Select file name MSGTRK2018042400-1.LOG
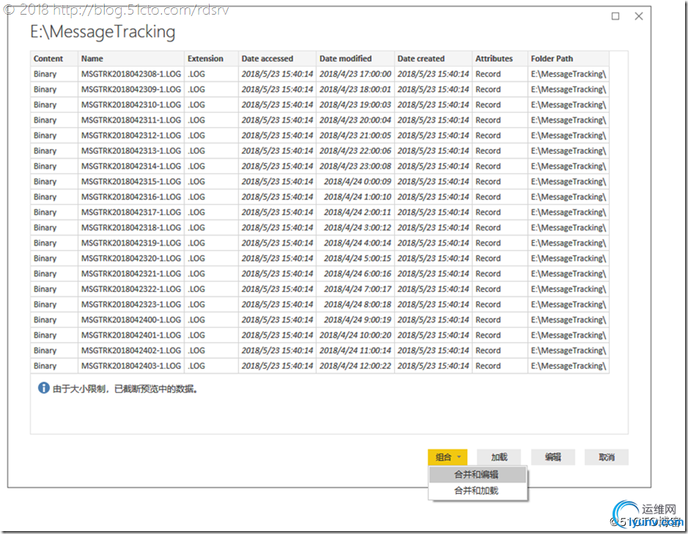Image resolution: width=688 pixels, height=534 pixels. (x=130, y=320)
